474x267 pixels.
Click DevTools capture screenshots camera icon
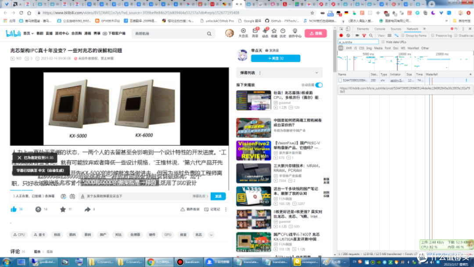click(357, 36)
